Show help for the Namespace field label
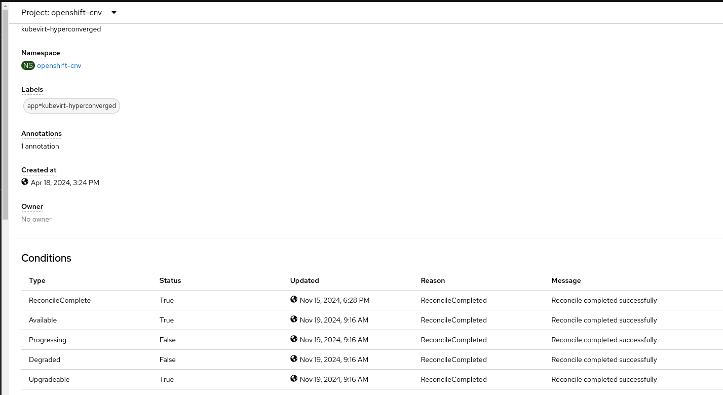The width and height of the screenshot is (723, 395). tap(41, 53)
